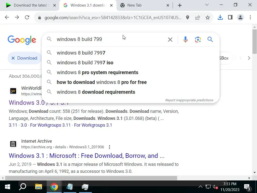Click Chrome icon in taskbar
The width and height of the screenshot is (257, 193).
click(54, 187)
